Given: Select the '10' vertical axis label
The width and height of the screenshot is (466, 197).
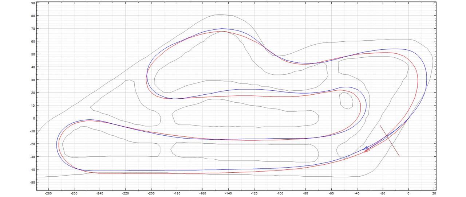Looking at the screenshot, I should coord(33,105).
